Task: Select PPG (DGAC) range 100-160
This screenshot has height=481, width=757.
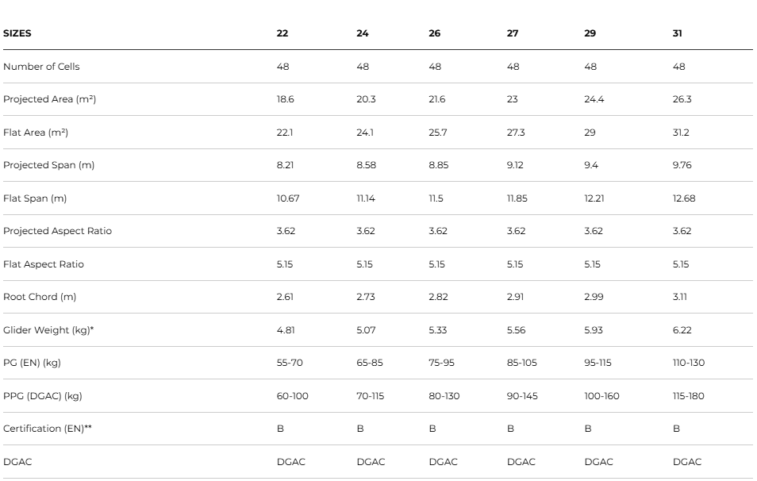Action: tap(602, 396)
